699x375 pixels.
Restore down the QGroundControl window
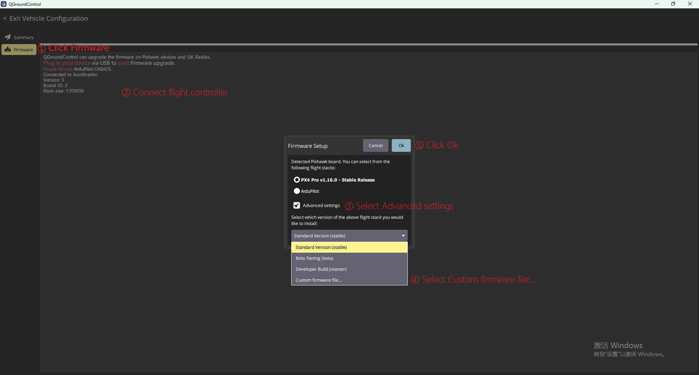[x=673, y=4]
